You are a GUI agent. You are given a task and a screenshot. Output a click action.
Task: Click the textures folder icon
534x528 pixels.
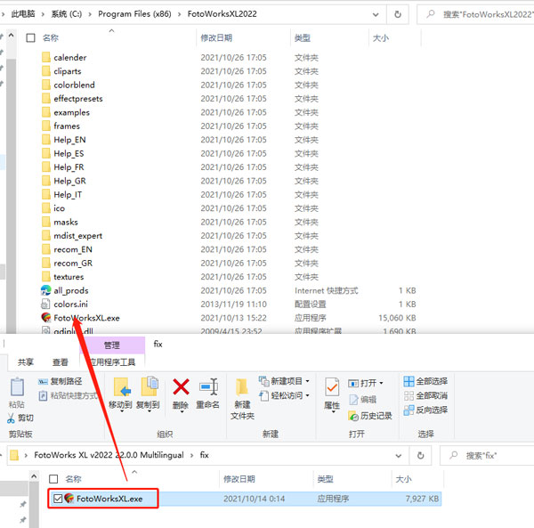(46, 276)
